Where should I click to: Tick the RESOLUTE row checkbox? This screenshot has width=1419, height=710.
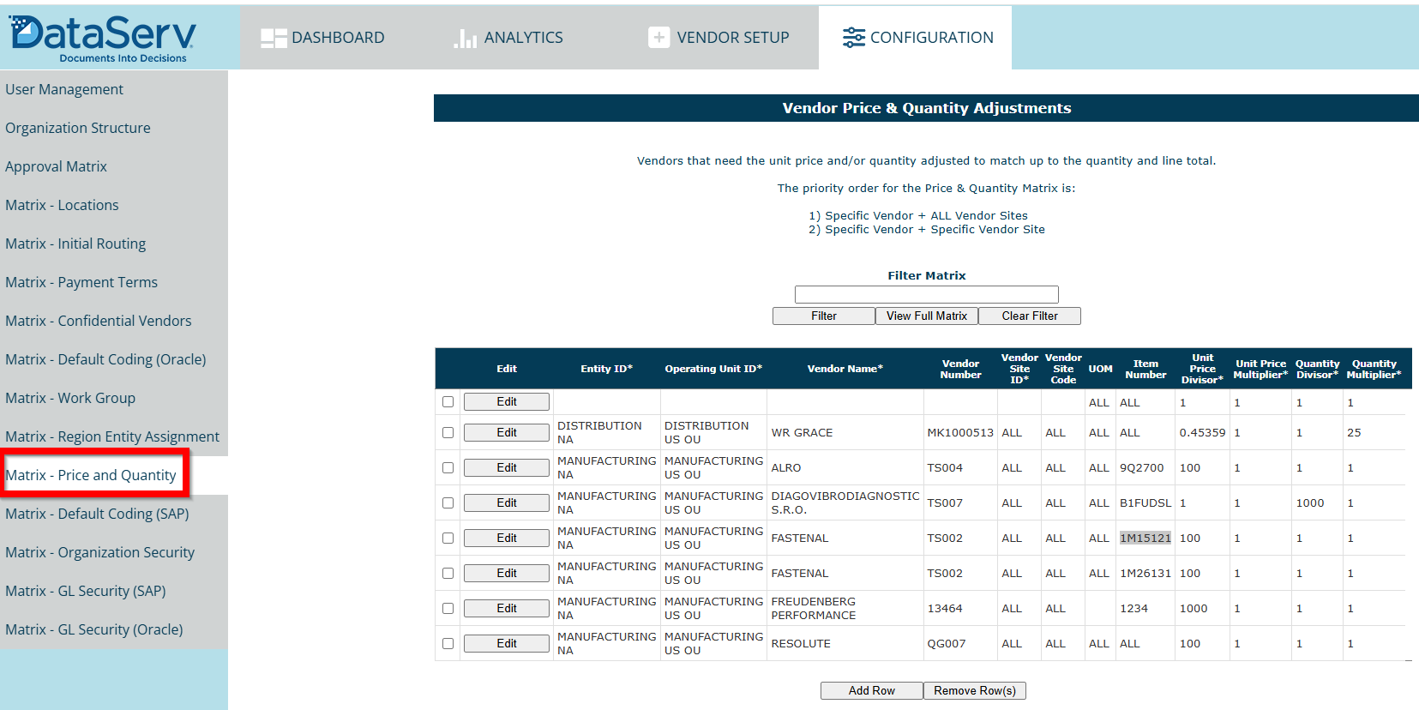point(448,644)
